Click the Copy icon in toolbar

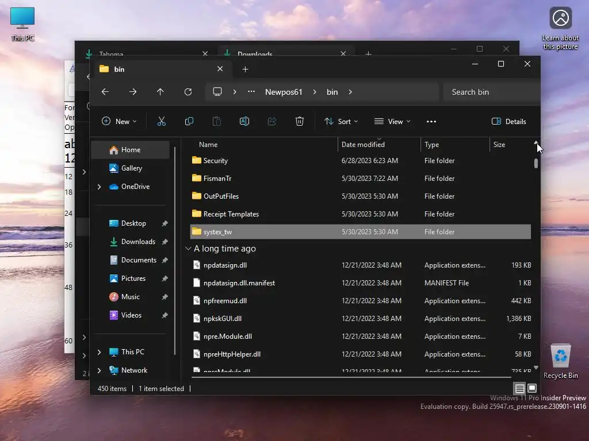point(189,121)
